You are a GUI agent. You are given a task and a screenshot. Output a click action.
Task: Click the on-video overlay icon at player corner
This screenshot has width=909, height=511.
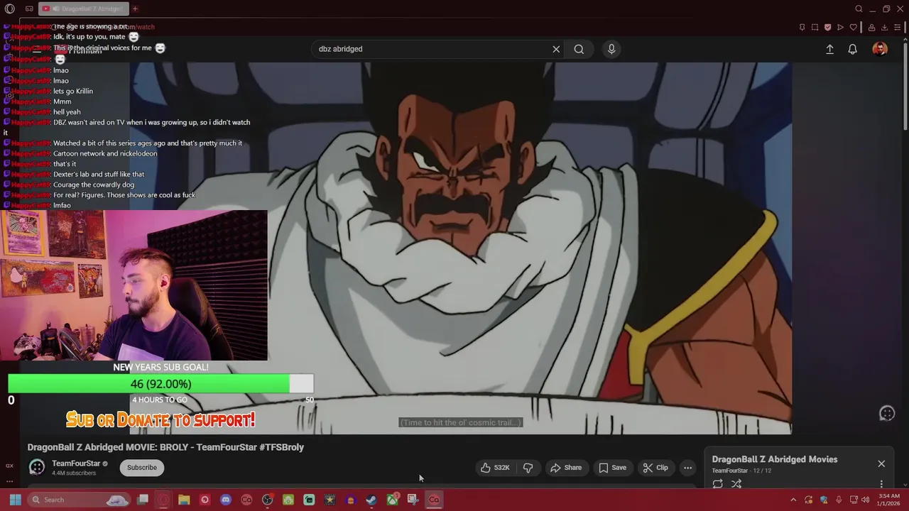point(887,414)
